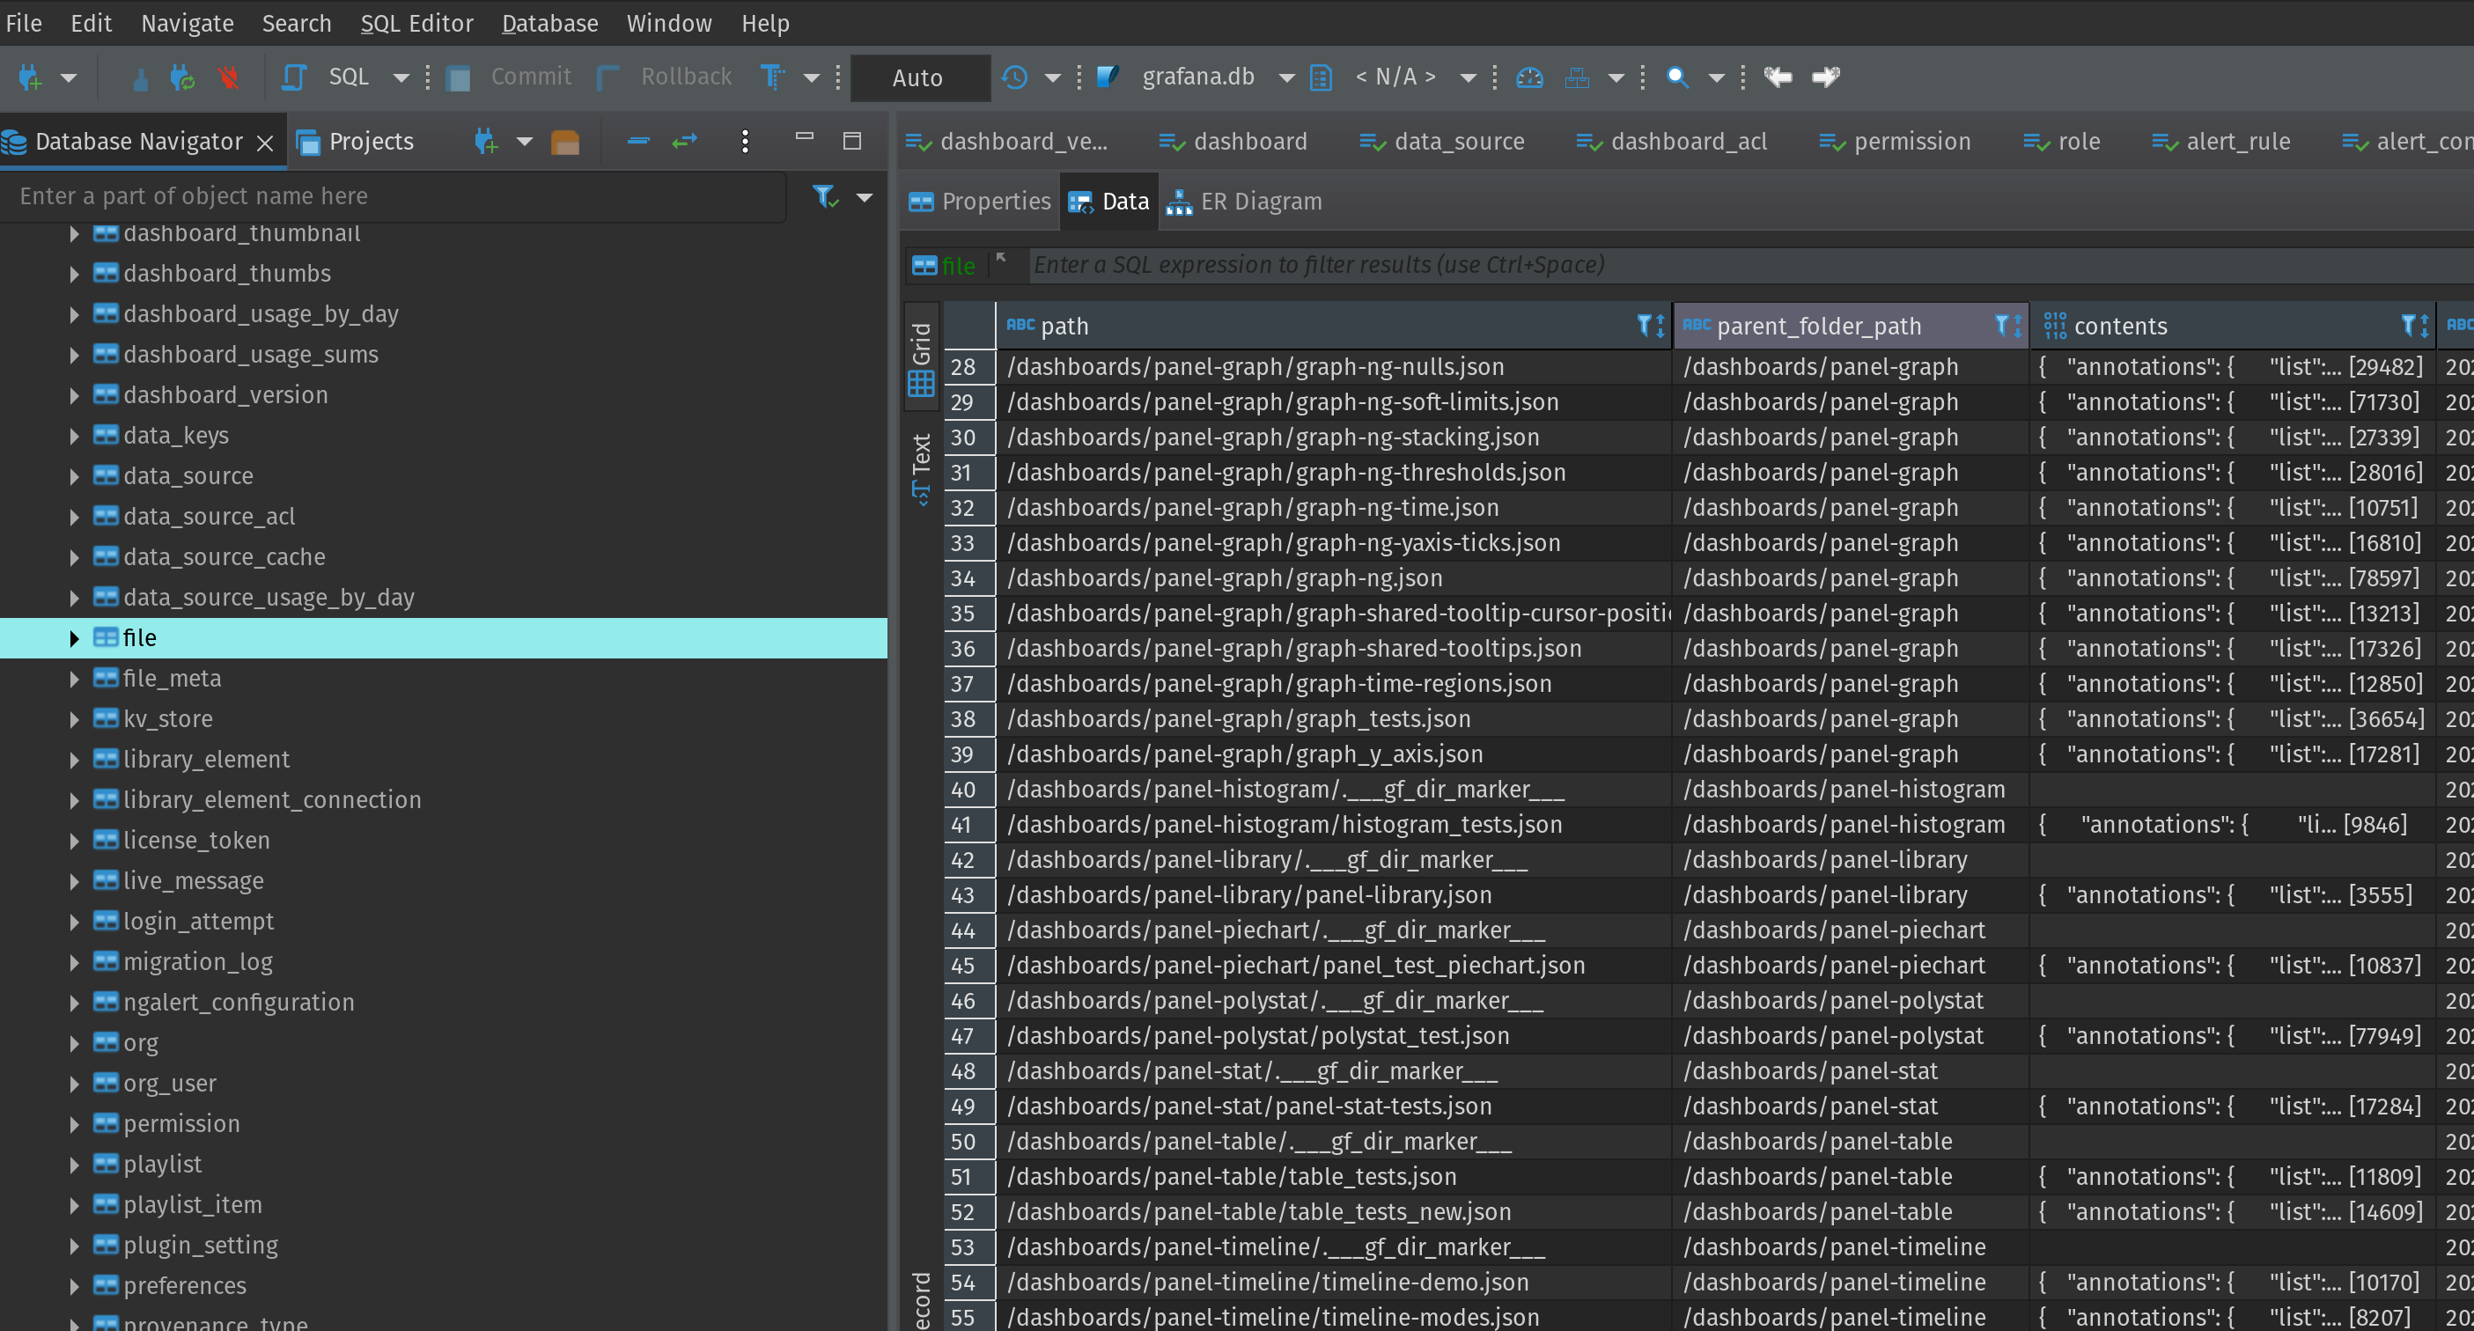Expand the playlist table node
The width and height of the screenshot is (2474, 1331).
tap(75, 1164)
